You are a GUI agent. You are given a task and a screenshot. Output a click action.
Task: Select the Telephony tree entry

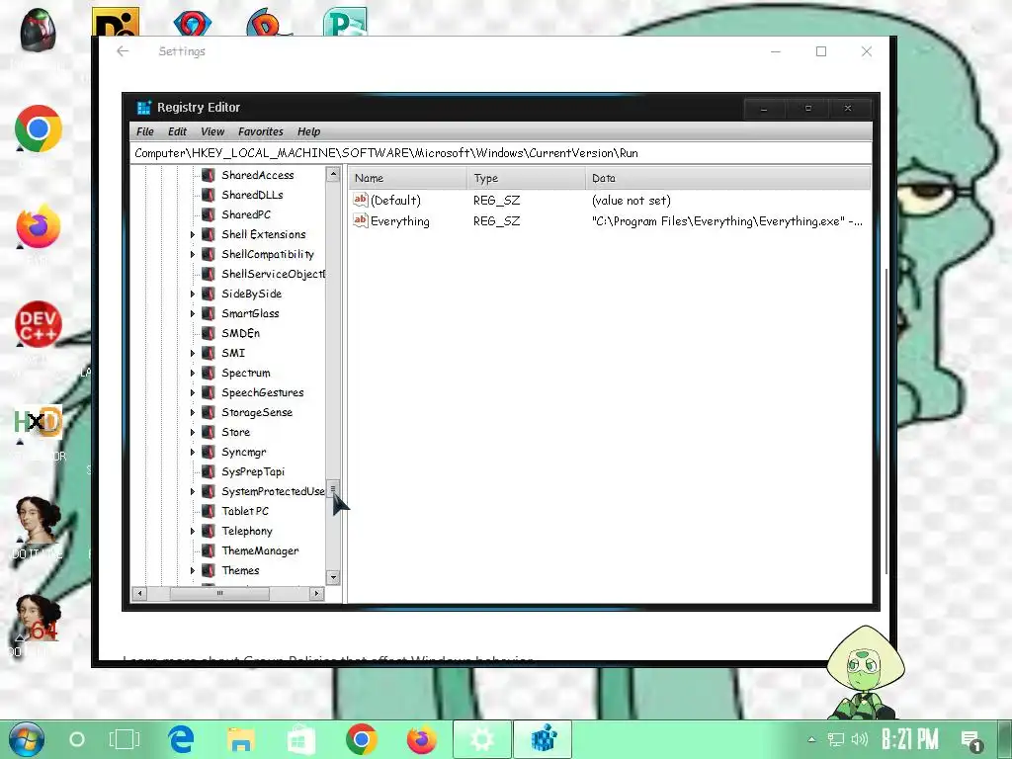pos(247,531)
